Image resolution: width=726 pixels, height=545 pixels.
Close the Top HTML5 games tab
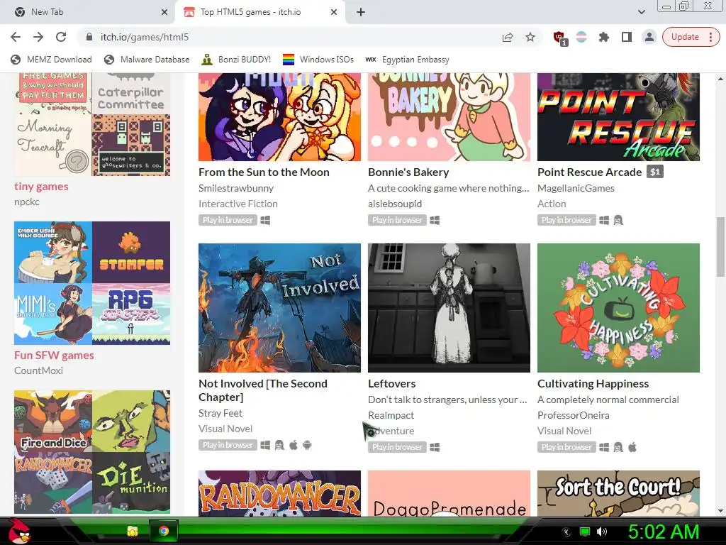(x=334, y=12)
